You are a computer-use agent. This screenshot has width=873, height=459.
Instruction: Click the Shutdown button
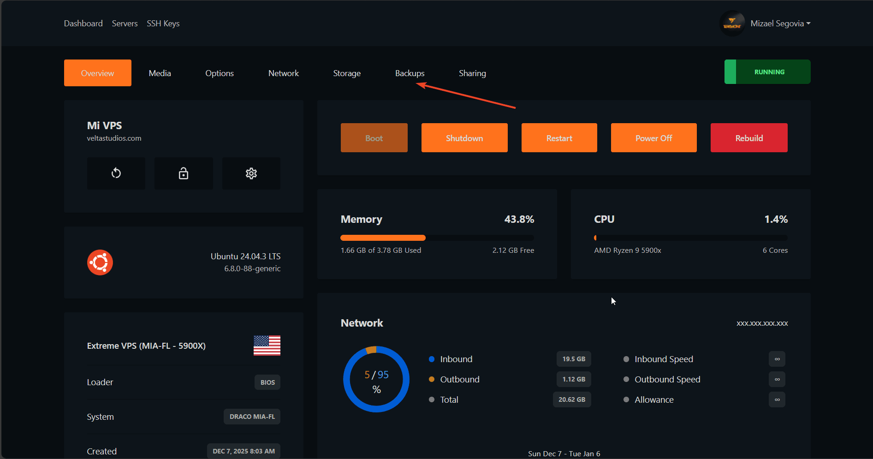click(x=464, y=137)
